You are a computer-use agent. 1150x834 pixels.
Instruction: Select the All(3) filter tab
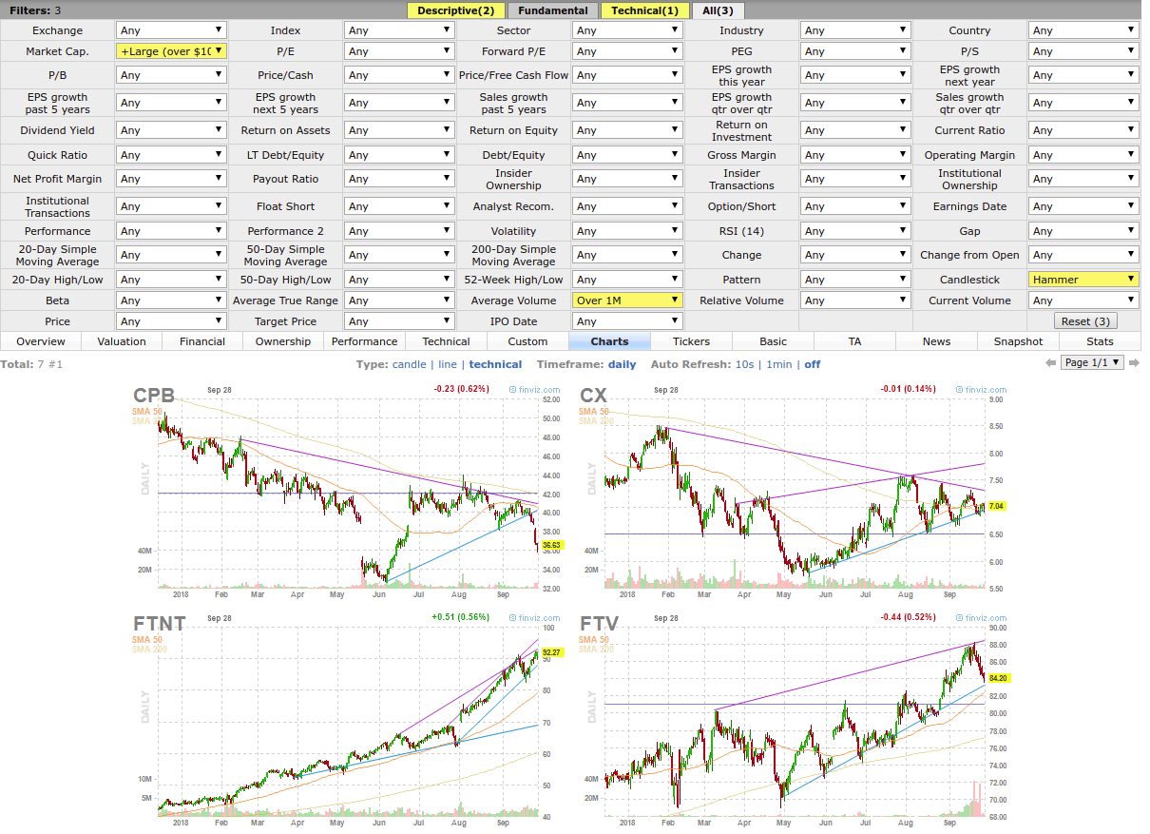(718, 10)
